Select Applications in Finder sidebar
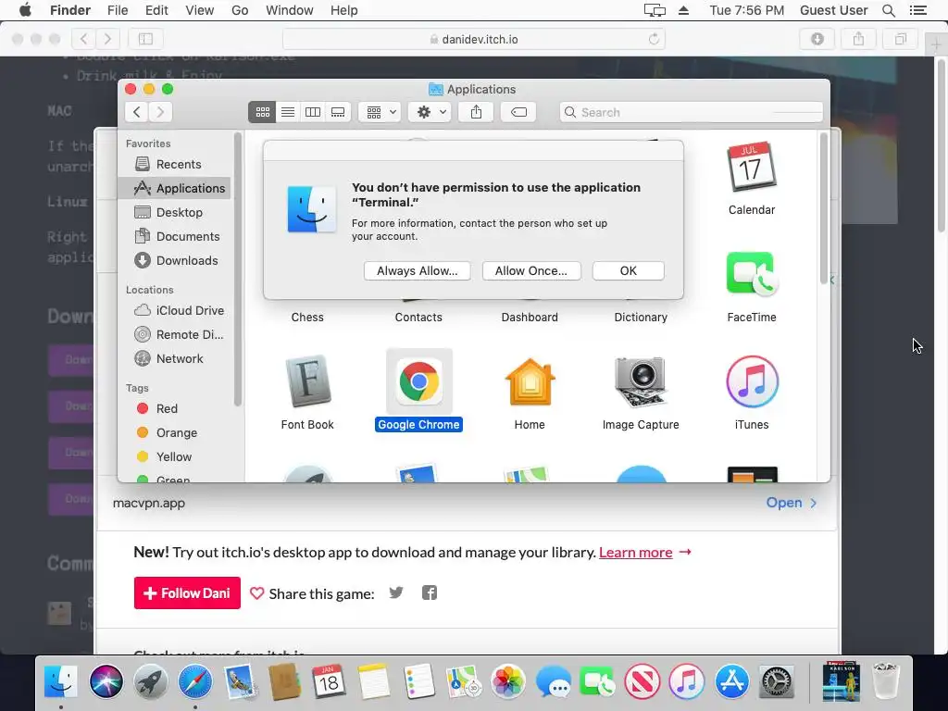948x711 pixels. [174, 189]
